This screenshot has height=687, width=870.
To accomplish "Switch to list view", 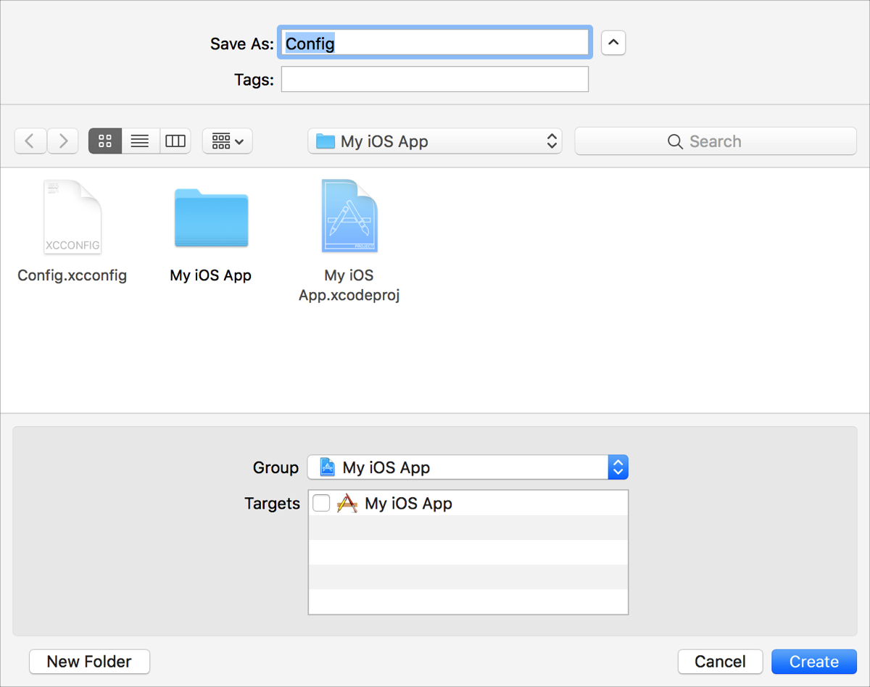I will pyautogui.click(x=140, y=141).
